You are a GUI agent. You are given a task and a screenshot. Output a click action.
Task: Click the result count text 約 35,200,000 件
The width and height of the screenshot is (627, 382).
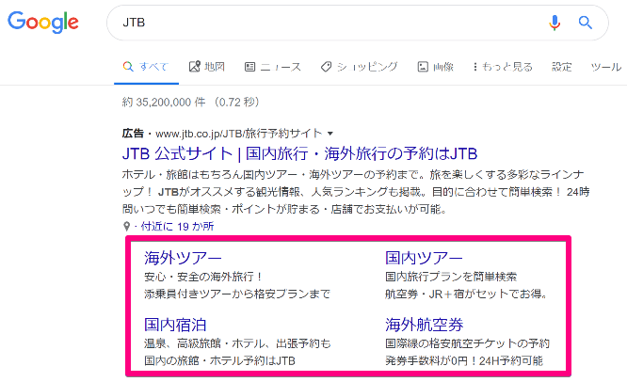[164, 103]
